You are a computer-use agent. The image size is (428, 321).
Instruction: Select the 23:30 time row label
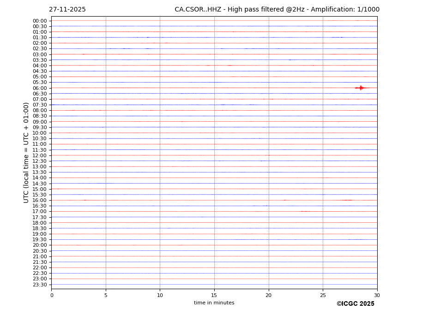(x=40, y=285)
